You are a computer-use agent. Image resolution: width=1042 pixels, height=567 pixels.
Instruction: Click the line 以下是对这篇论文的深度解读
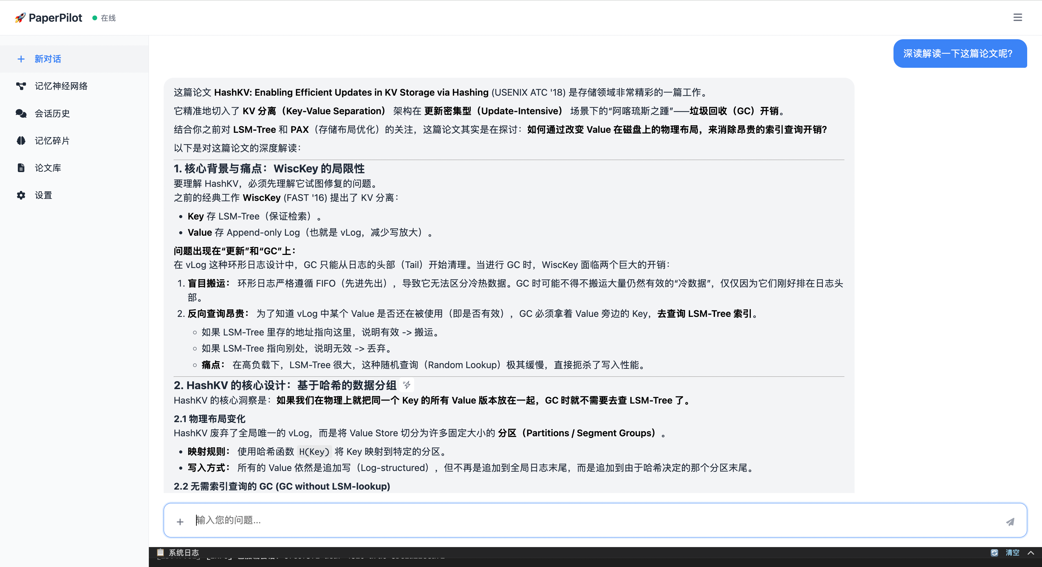coord(237,148)
